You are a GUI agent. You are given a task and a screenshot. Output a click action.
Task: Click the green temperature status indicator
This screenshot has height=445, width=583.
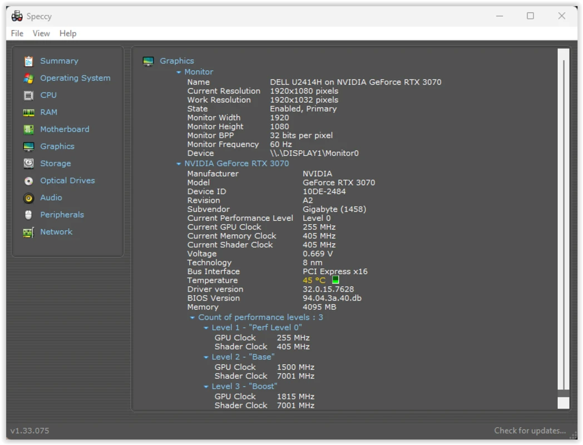(335, 280)
